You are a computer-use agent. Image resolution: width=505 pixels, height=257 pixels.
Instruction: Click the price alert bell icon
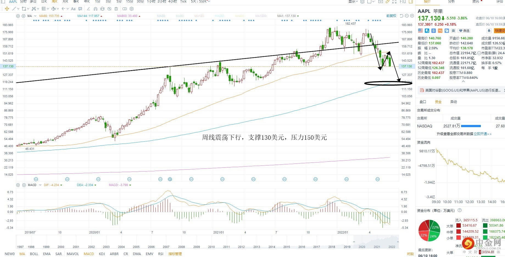489,31
